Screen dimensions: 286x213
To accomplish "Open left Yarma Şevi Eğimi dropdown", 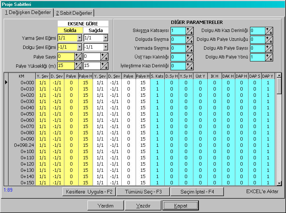I will tap(79, 38).
